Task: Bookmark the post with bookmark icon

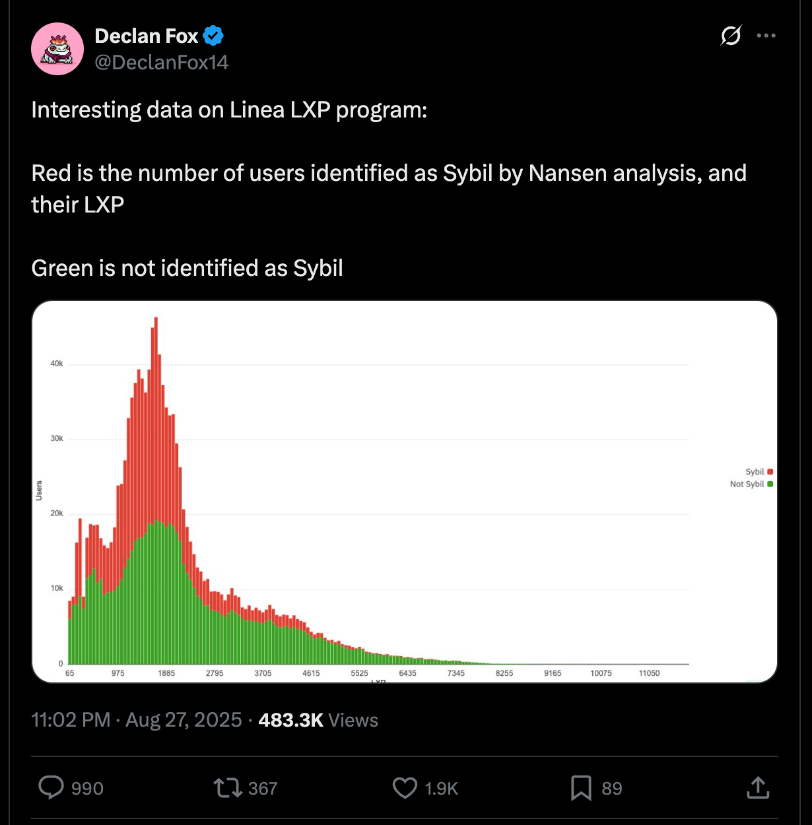Action: pos(581,787)
